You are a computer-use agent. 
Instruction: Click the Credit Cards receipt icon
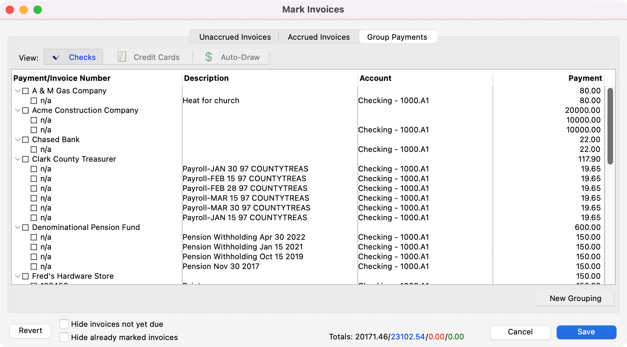tap(122, 57)
